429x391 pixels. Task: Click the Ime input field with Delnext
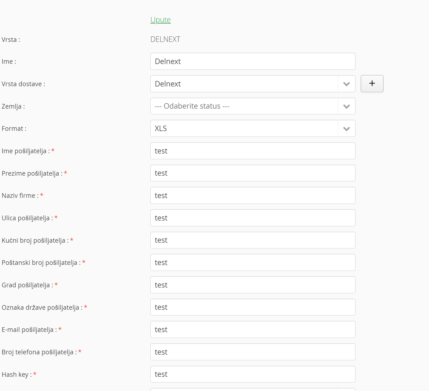tap(253, 61)
